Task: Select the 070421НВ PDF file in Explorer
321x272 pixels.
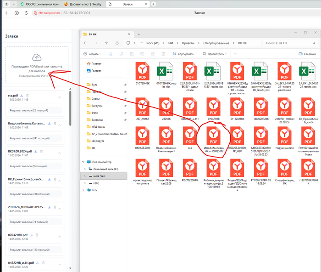Action: pyautogui.click(x=214, y=109)
